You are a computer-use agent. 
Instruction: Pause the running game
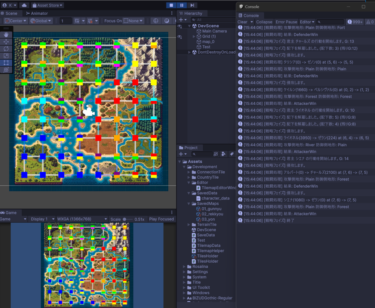(x=182, y=5)
